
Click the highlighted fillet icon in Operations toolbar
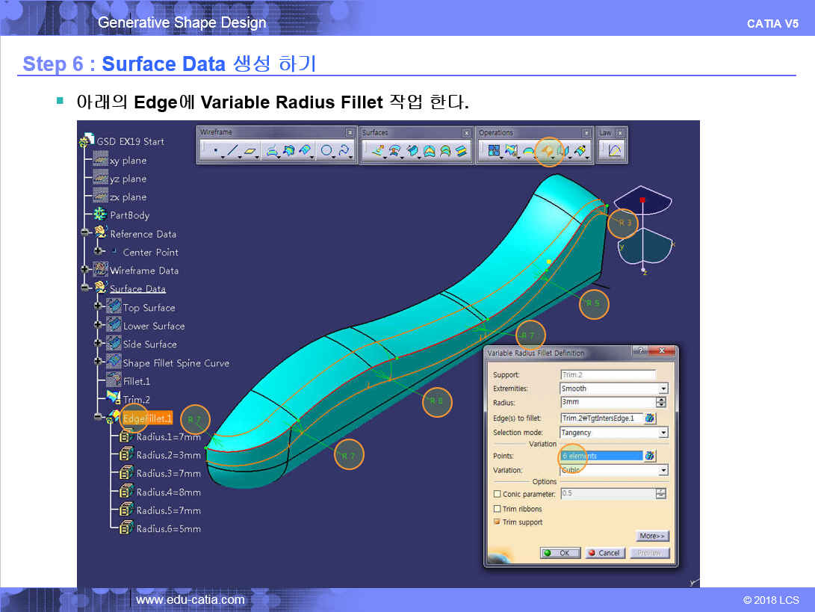[549, 151]
